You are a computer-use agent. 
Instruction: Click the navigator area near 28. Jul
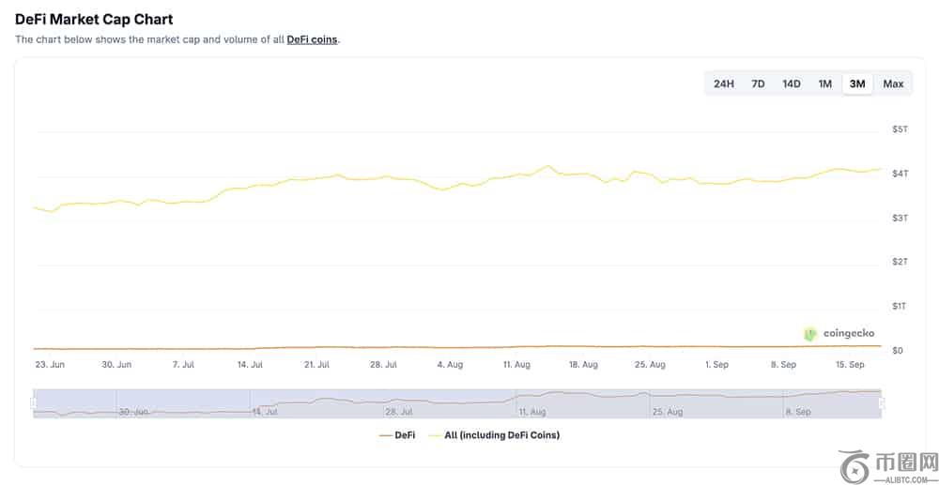(x=399, y=412)
